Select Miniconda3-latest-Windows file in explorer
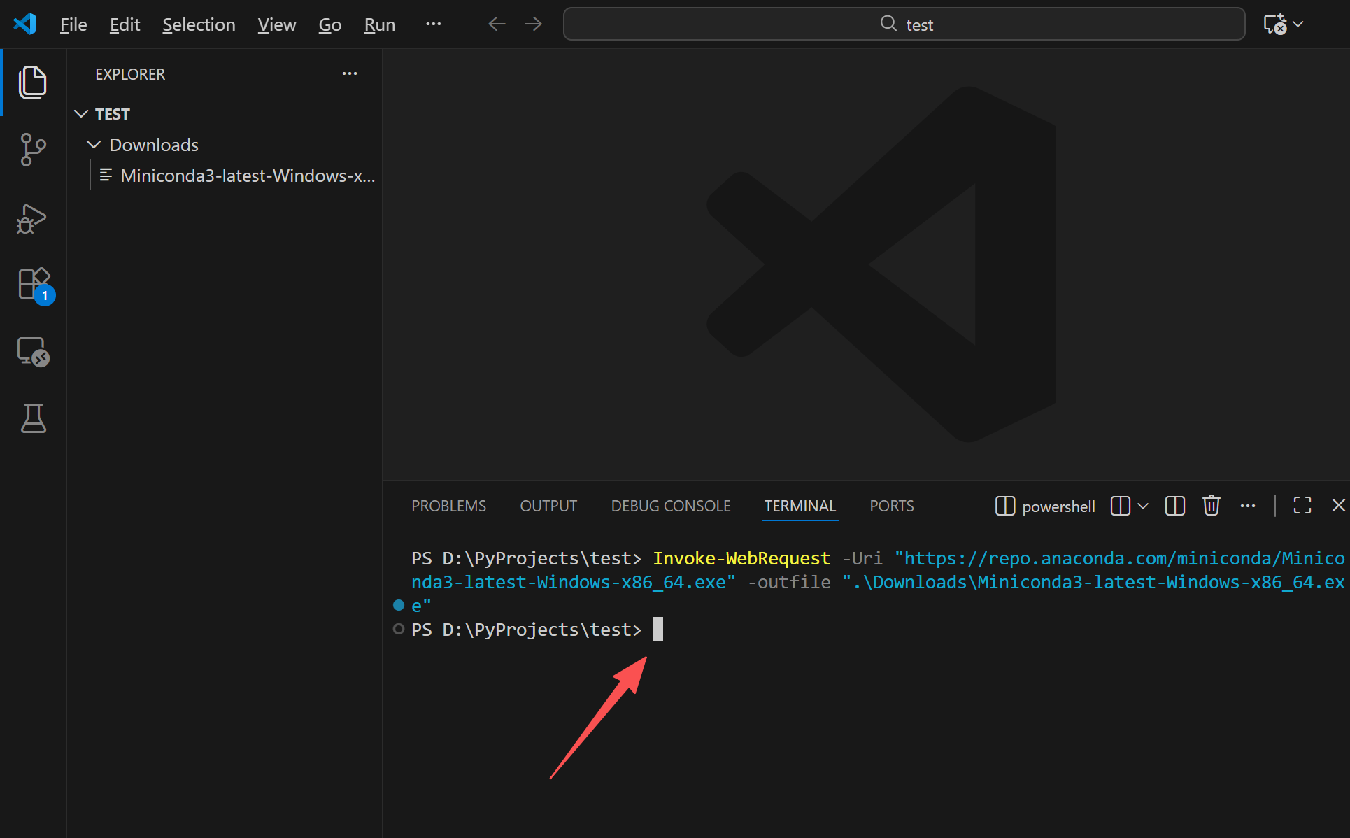The height and width of the screenshot is (838, 1350). coord(247,176)
